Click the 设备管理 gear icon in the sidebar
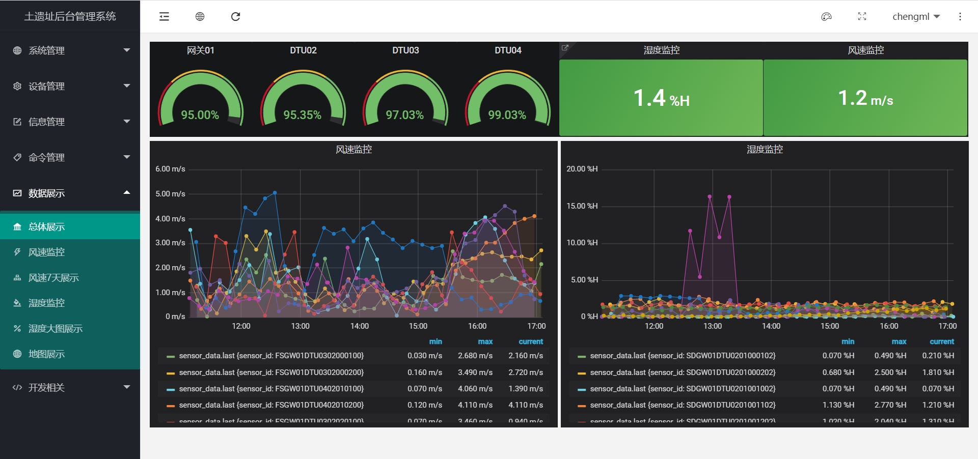 [x=17, y=86]
